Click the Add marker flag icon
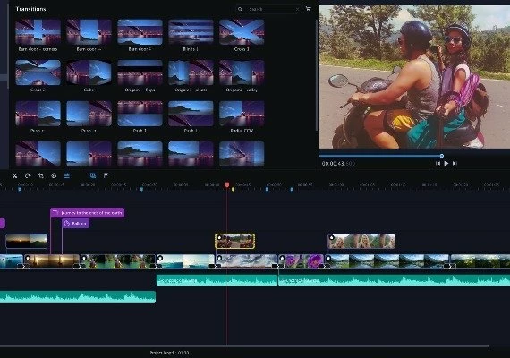 [x=106, y=175]
